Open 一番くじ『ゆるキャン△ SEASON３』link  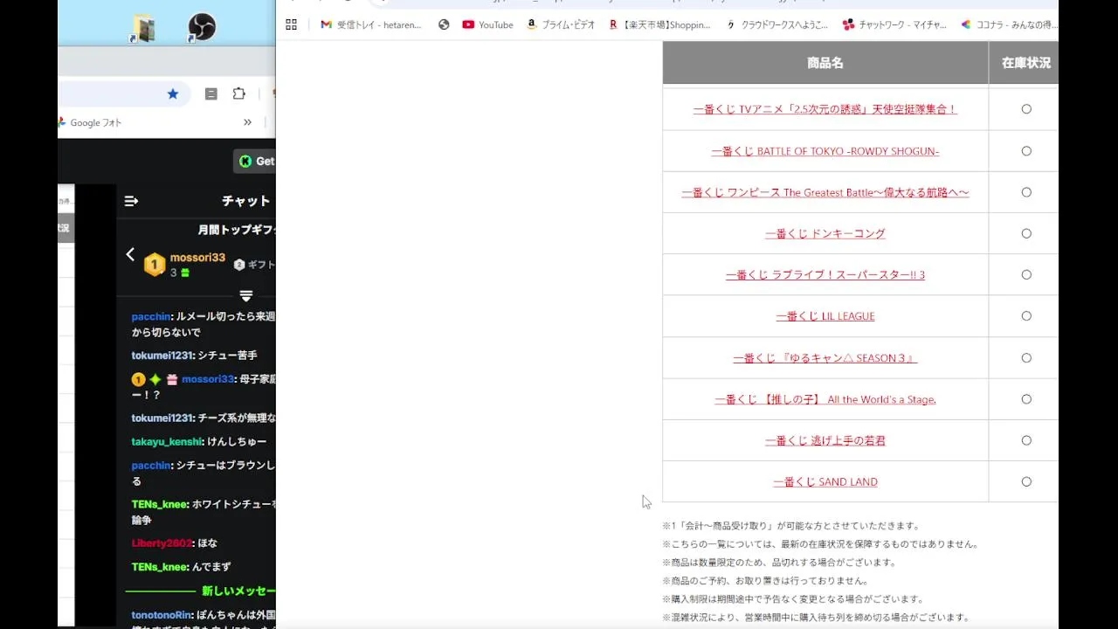point(825,358)
